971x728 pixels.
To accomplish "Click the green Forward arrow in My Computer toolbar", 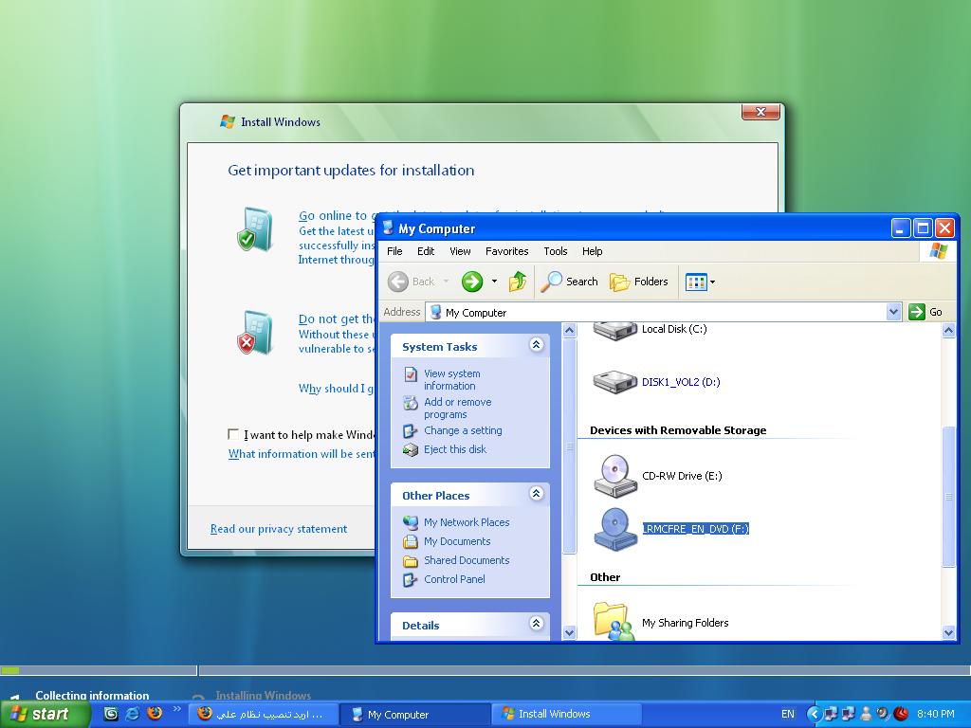I will click(472, 282).
